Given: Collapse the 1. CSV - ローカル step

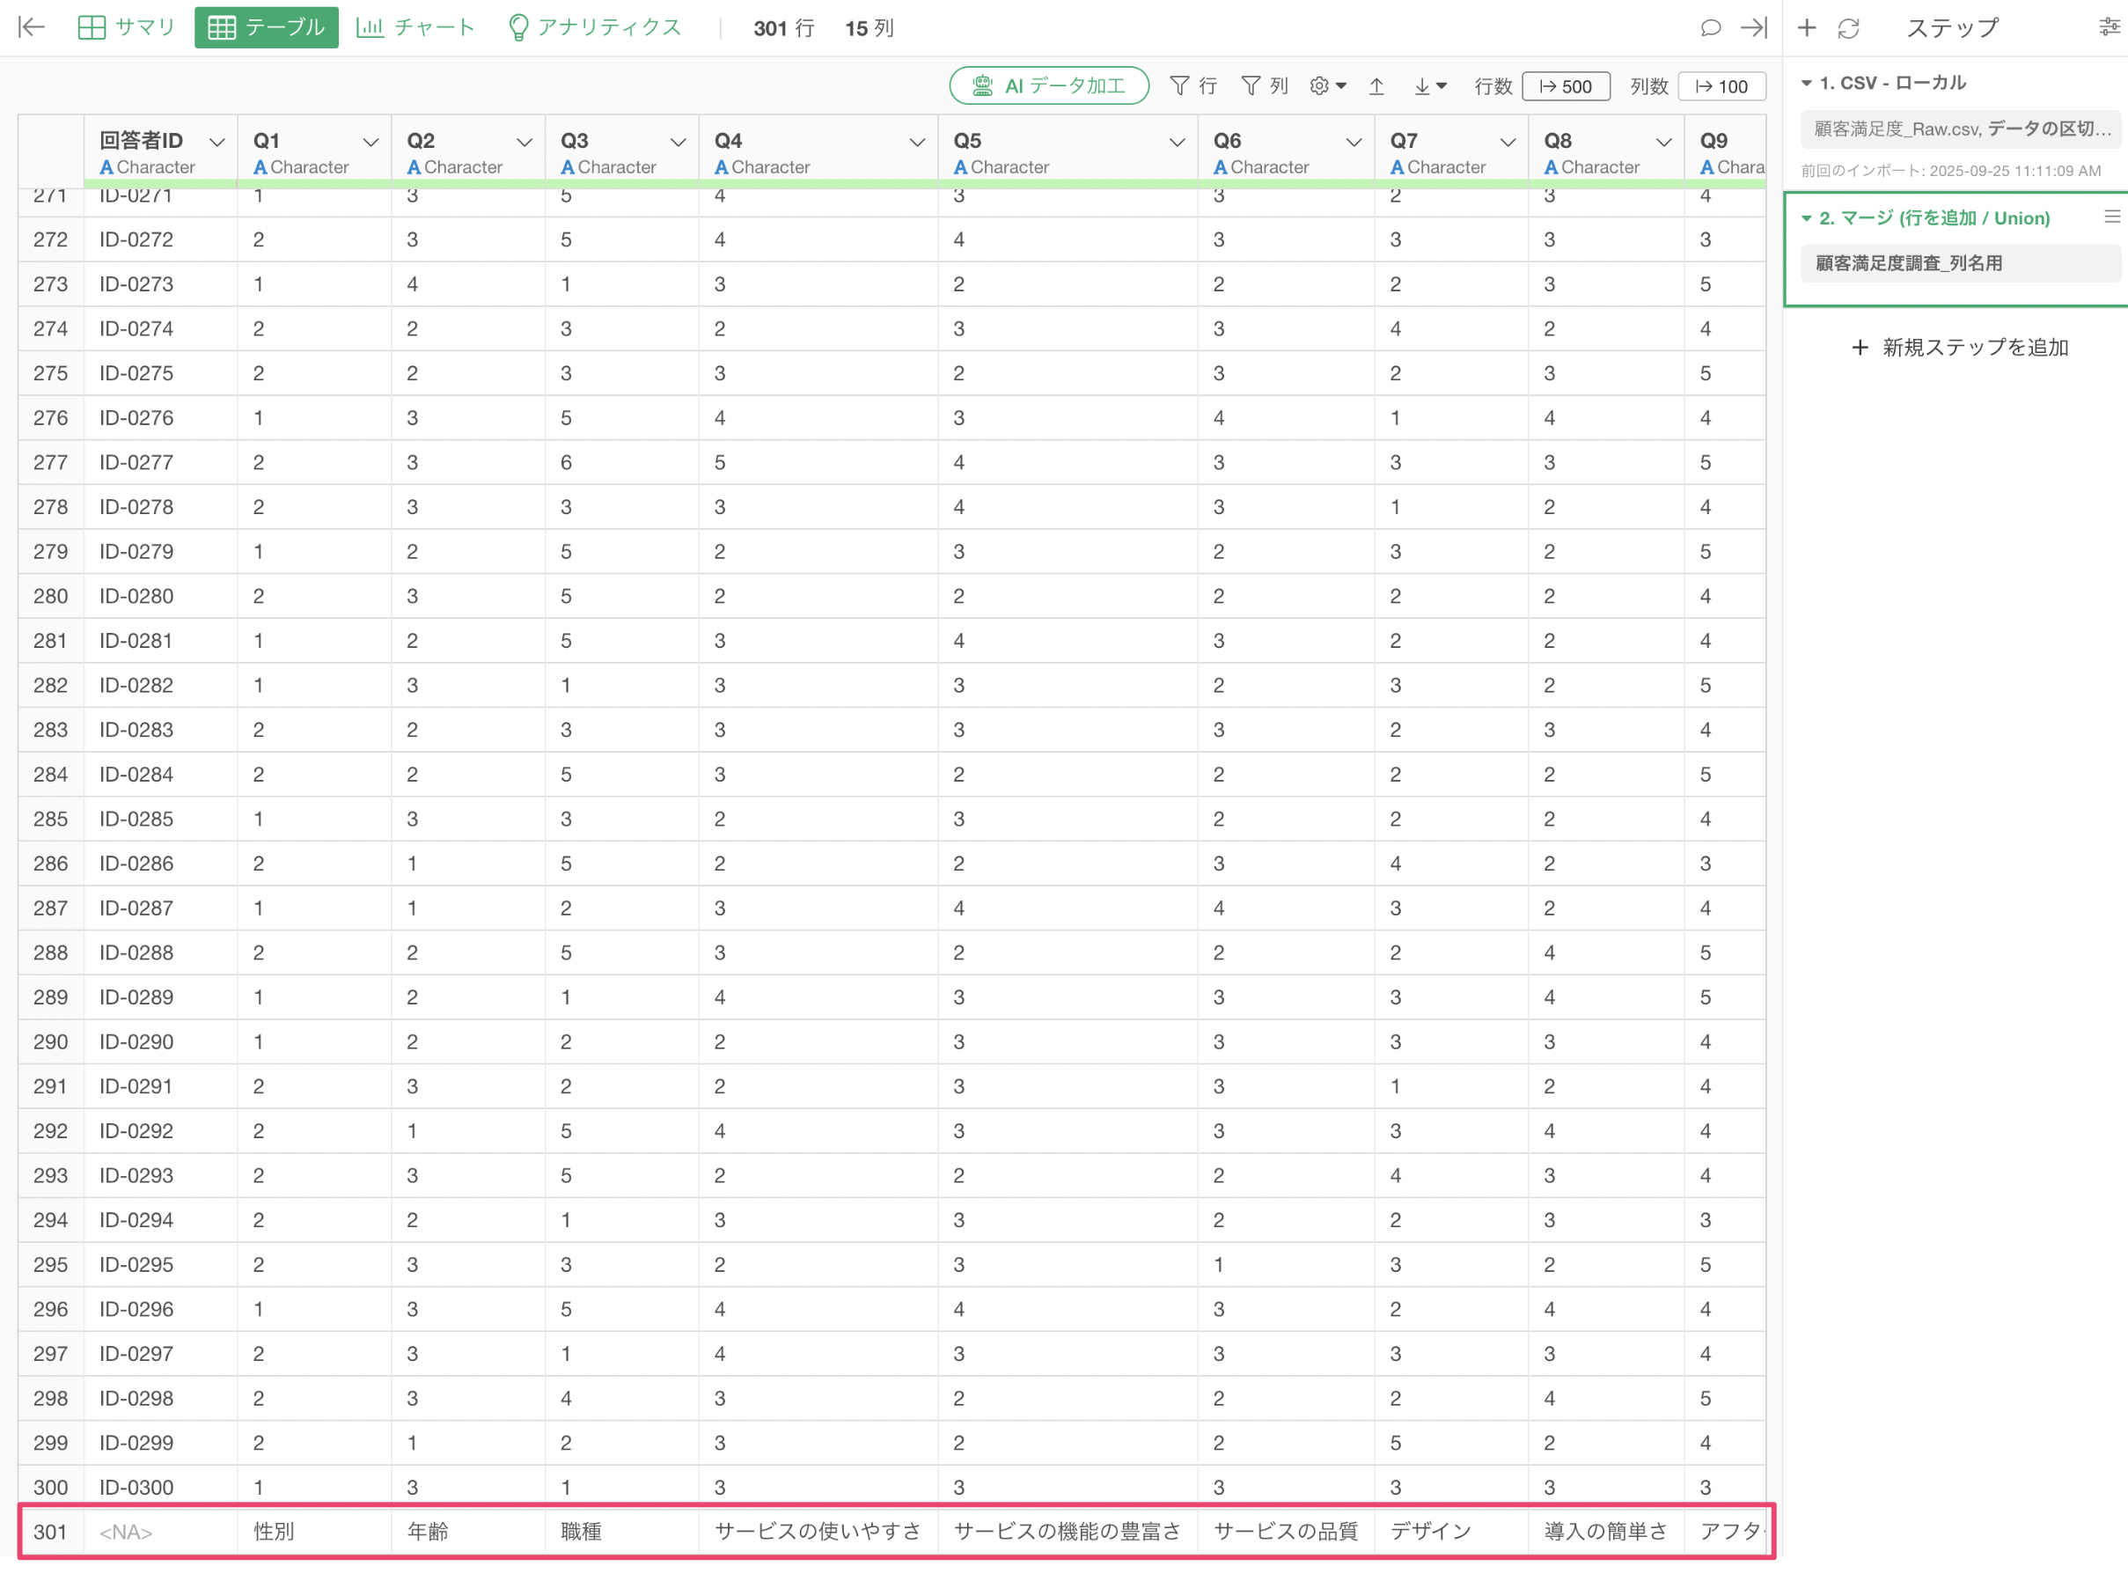Looking at the screenshot, I should (x=1807, y=84).
